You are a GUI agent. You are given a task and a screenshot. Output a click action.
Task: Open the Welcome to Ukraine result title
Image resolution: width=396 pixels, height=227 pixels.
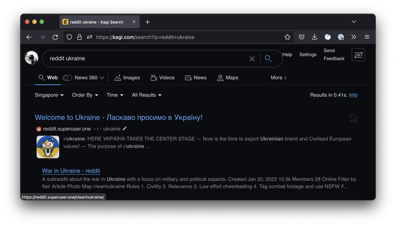coord(119,117)
